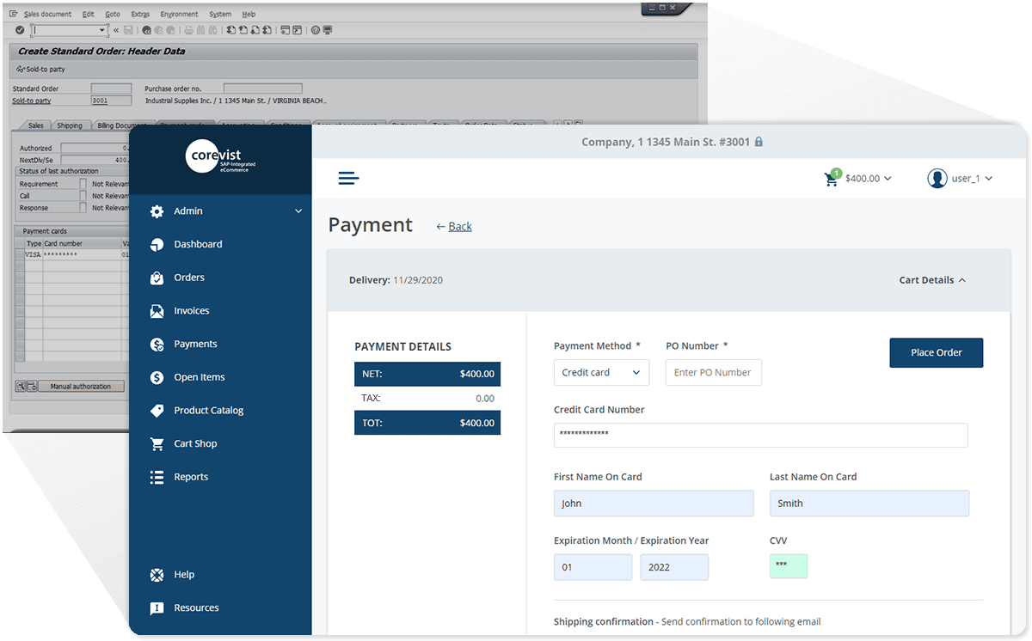This screenshot has width=1032, height=641.
Task: Click the SAP Back green arrow icon
Action: tap(146, 30)
